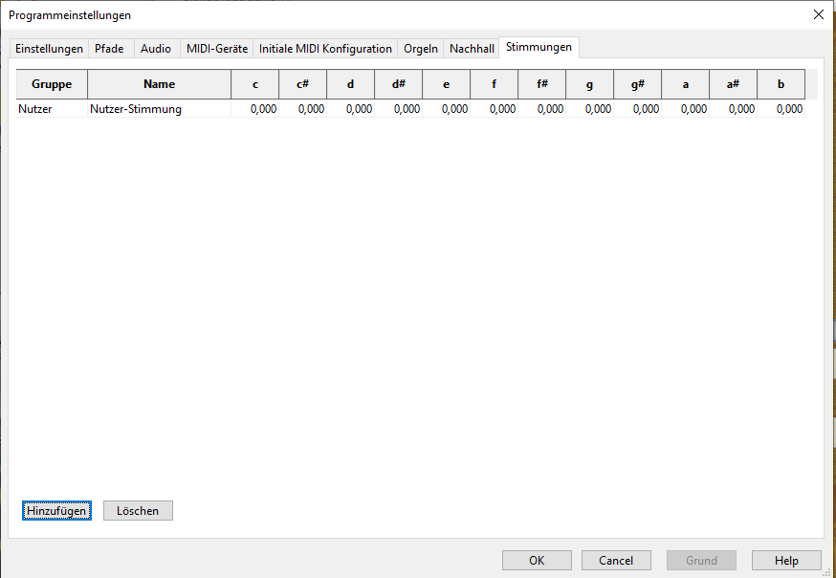Confirm settings with OK button

(x=537, y=561)
